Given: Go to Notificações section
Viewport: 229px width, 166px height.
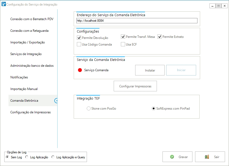Looking at the screenshot, I should click(19, 77).
